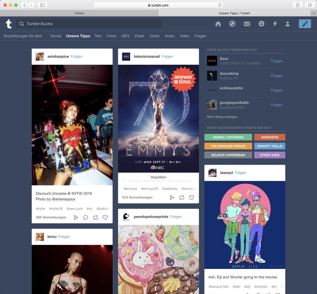Screen dimensions: 317x294
Task: Follow the googlegoofballs blog
Action: 277,105
